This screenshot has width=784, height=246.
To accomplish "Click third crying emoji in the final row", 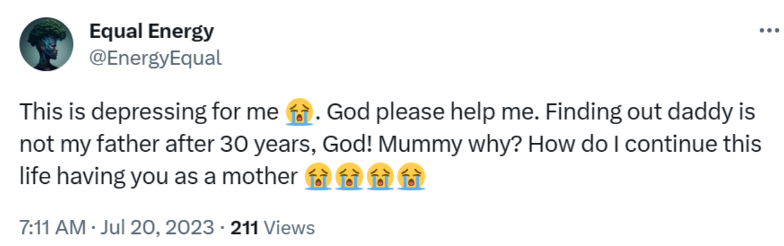I will click(x=379, y=177).
